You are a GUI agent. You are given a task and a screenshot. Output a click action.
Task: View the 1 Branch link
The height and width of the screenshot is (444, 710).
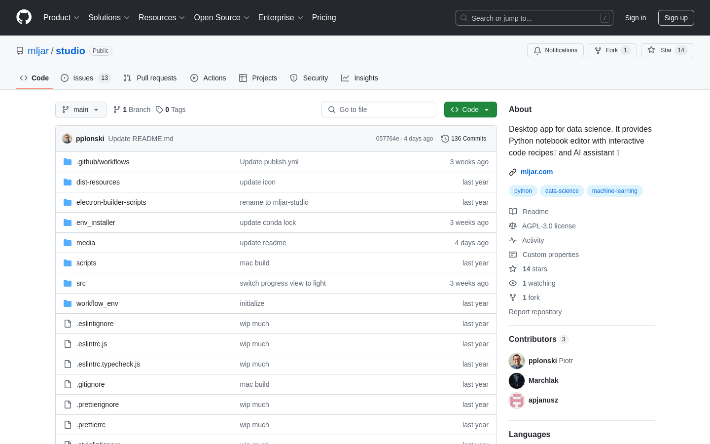132,110
